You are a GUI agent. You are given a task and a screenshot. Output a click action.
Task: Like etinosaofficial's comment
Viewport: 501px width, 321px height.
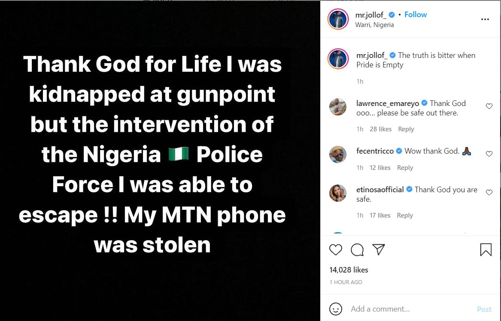tap(489, 192)
